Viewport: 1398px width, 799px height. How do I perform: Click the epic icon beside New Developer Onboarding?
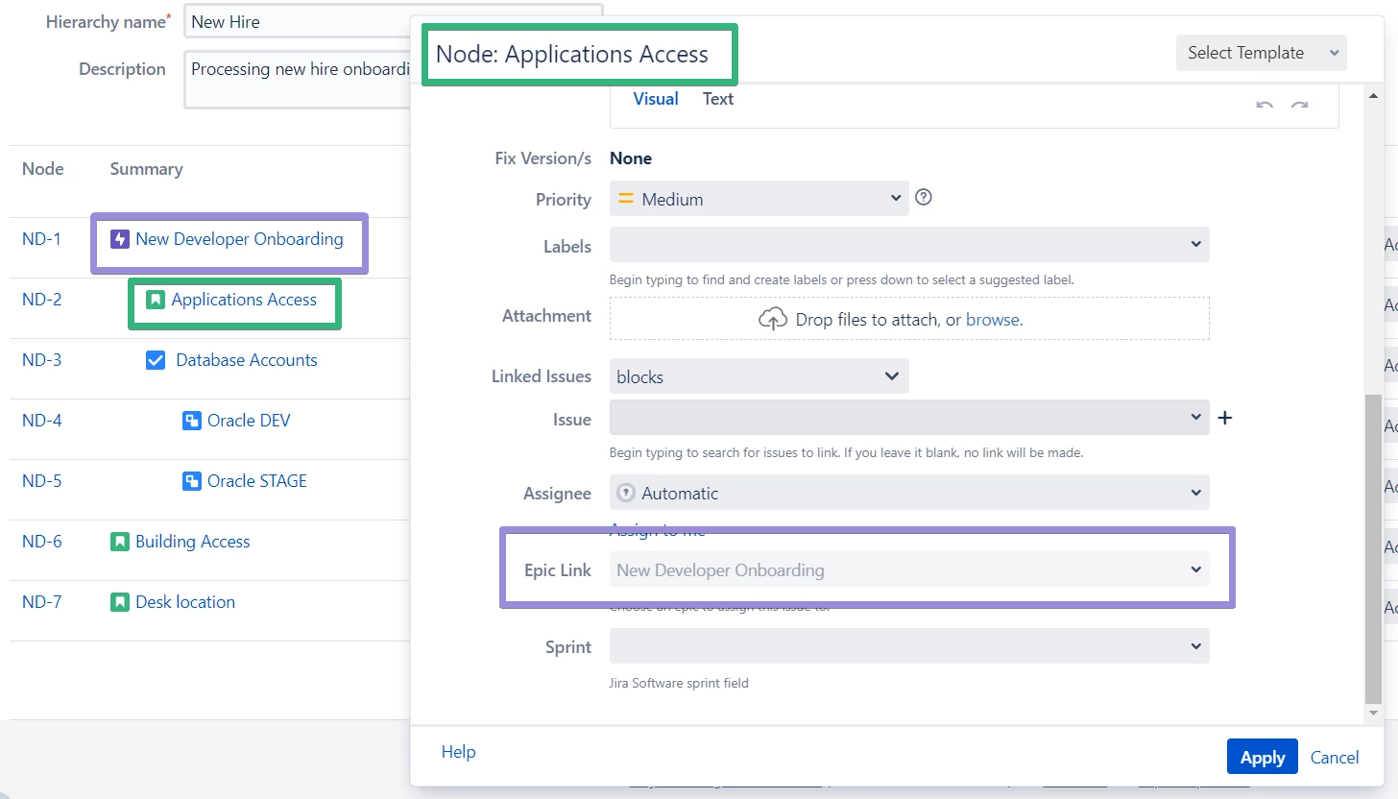[x=120, y=239]
